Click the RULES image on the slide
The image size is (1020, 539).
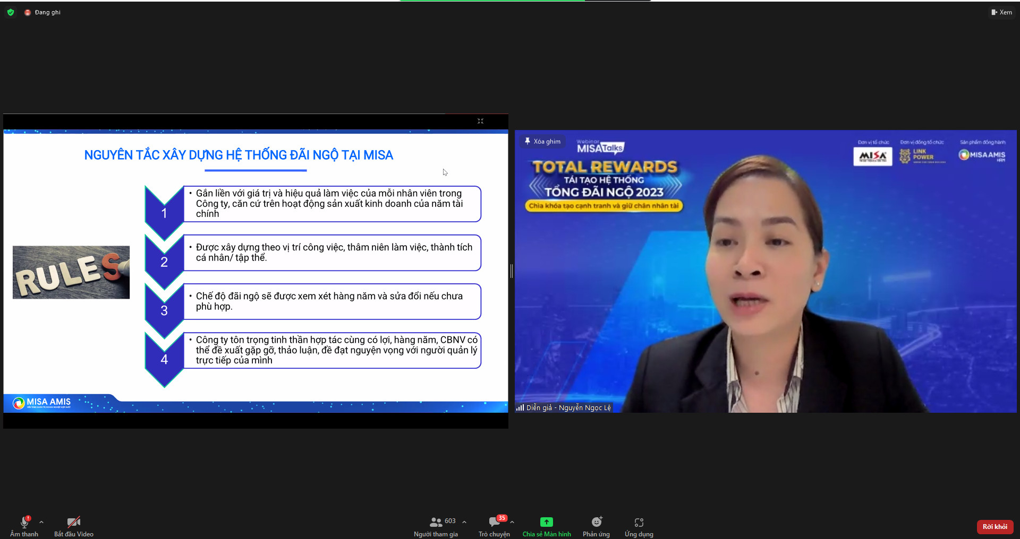pos(71,272)
